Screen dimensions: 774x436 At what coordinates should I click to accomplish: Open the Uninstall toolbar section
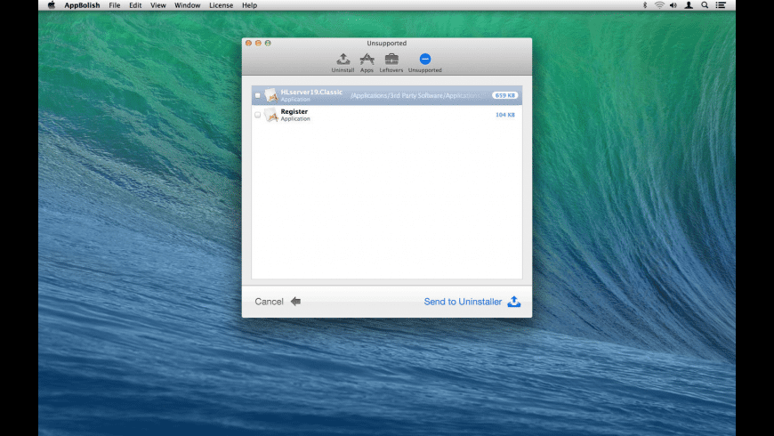coord(343,62)
